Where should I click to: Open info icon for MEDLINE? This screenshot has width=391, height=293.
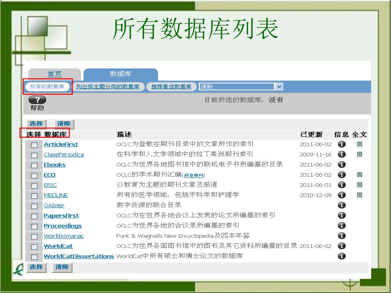(x=342, y=195)
